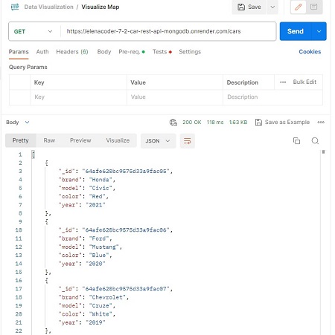This screenshot has height=335, width=335.
Task: Open the JSON format dropdown
Action: tap(158, 141)
